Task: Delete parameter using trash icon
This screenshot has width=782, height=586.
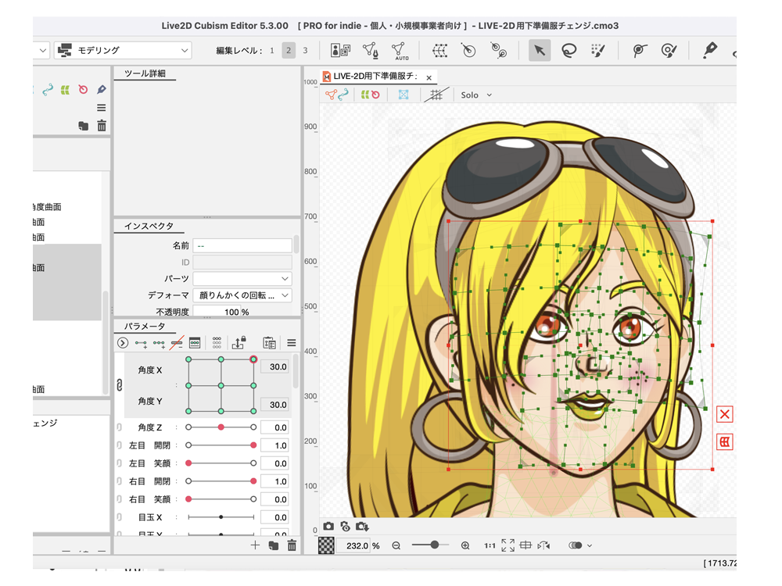Action: point(292,545)
